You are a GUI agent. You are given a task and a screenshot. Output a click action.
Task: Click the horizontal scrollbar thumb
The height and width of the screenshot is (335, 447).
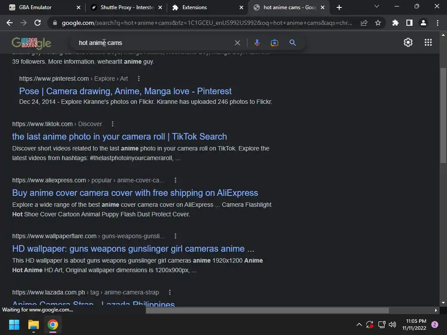click(268, 310)
